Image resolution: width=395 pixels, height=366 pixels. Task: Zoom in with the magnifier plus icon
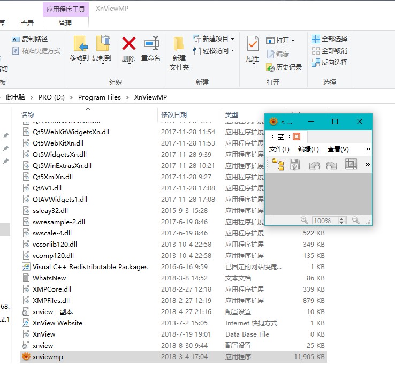click(x=305, y=220)
